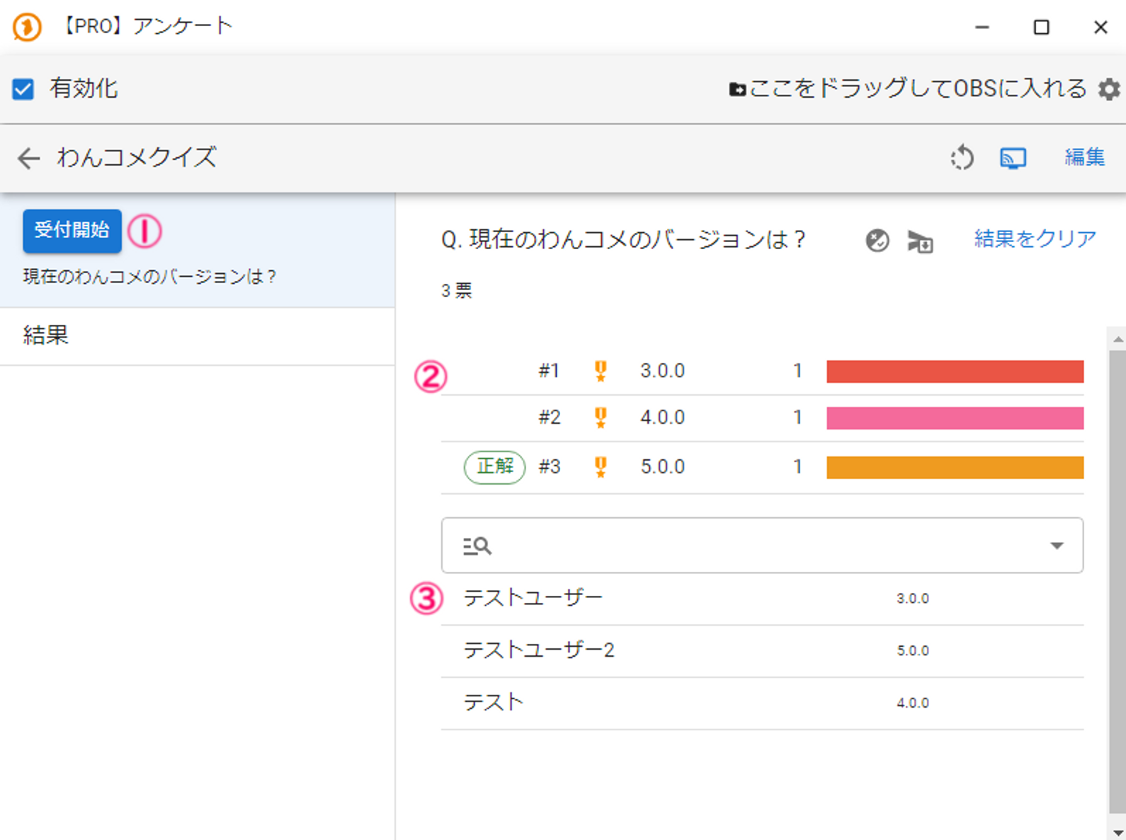1126x840 pixels.
Task: Expand the user filter dropdown arrow
Action: pos(1057,546)
